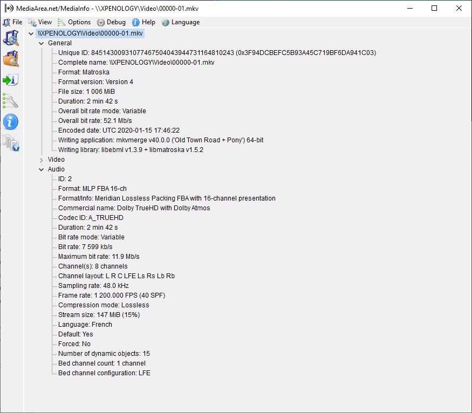This screenshot has width=472, height=413.
Task: Select the Bed channel count: 1 channel row
Action: point(102,363)
